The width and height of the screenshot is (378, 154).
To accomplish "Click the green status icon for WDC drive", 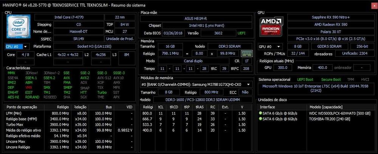I will 260,113.
